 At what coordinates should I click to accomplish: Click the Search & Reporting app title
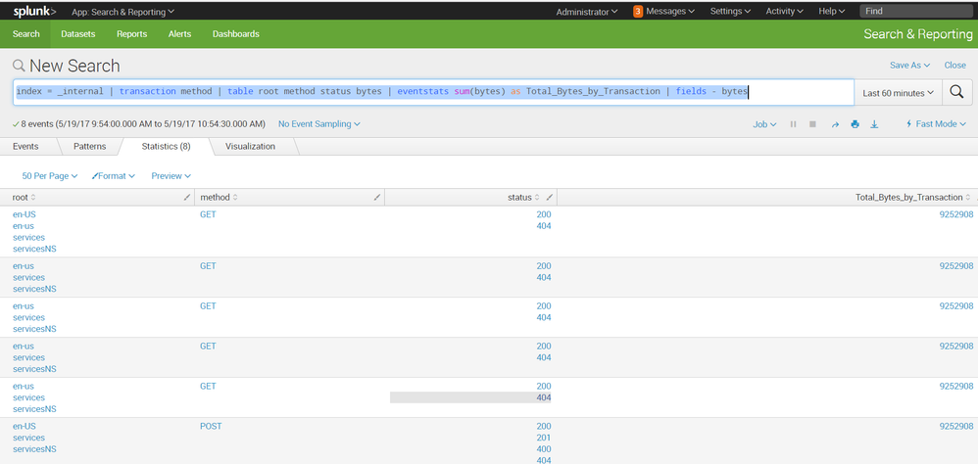(917, 34)
